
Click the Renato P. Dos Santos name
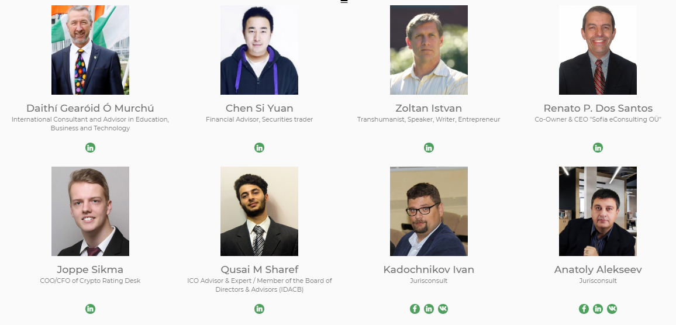pos(598,108)
